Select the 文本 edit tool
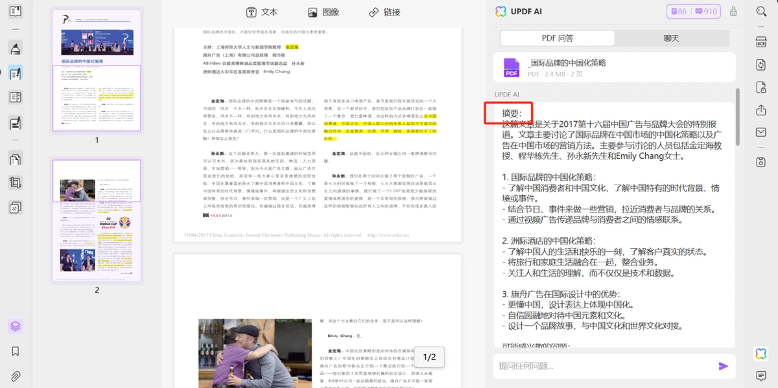 (262, 12)
